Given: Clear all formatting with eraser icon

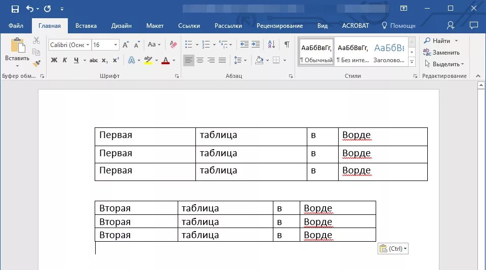Looking at the screenshot, I should click(x=173, y=44).
